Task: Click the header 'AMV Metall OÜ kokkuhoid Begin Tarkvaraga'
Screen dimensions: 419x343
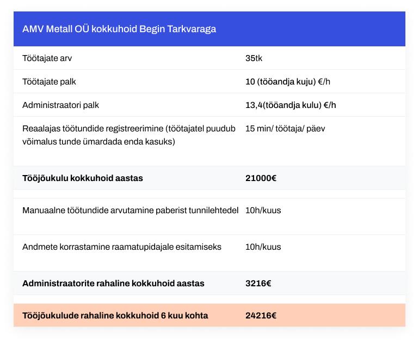Action: tap(119, 29)
